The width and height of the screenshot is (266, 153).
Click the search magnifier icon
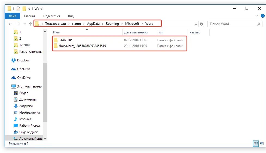[x=258, y=24]
